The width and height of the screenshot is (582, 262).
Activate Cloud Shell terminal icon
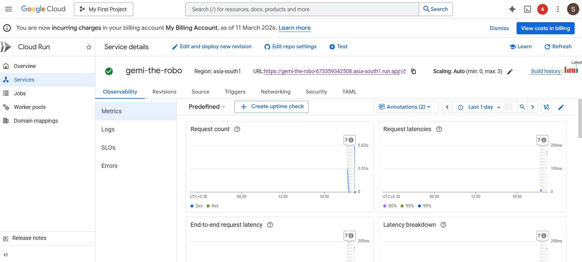[x=528, y=9]
